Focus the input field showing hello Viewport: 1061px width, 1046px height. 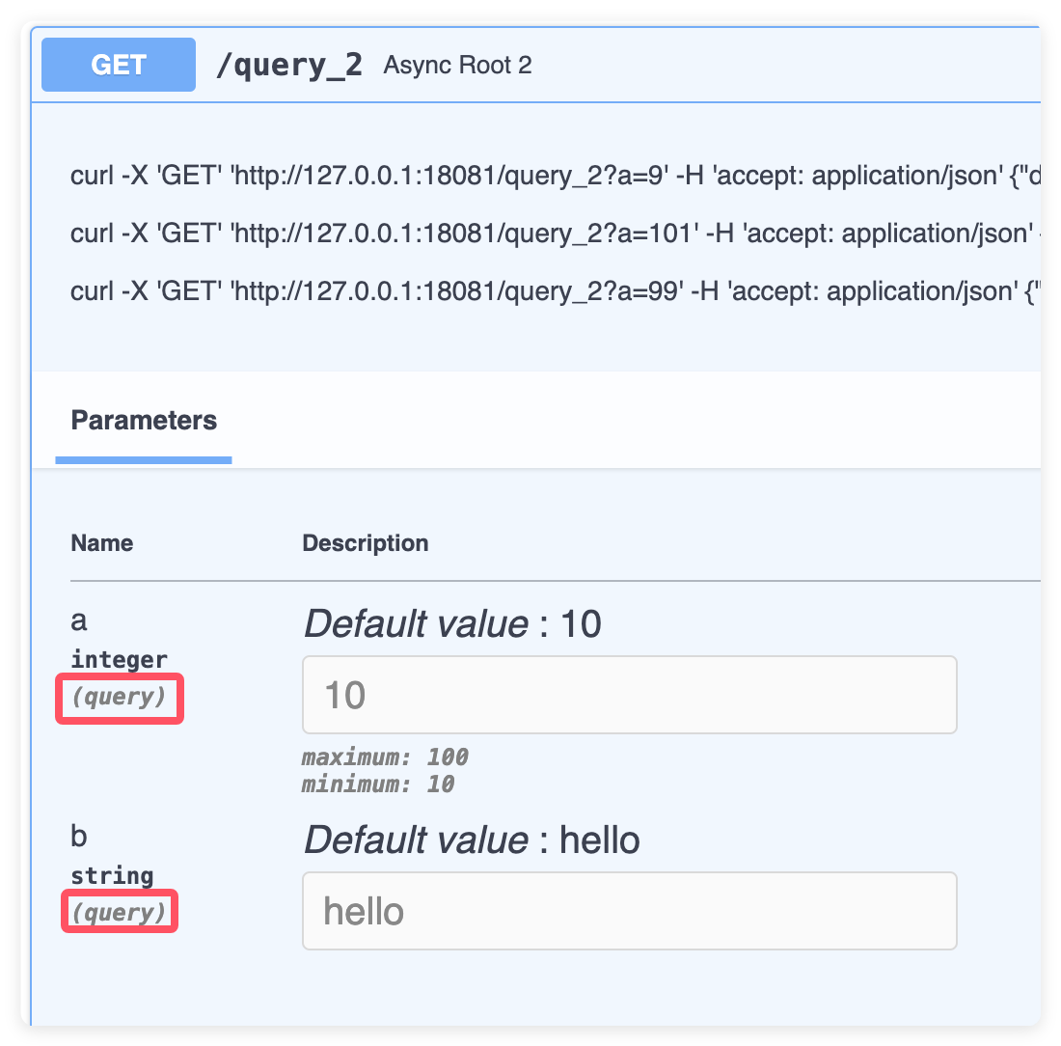point(629,911)
